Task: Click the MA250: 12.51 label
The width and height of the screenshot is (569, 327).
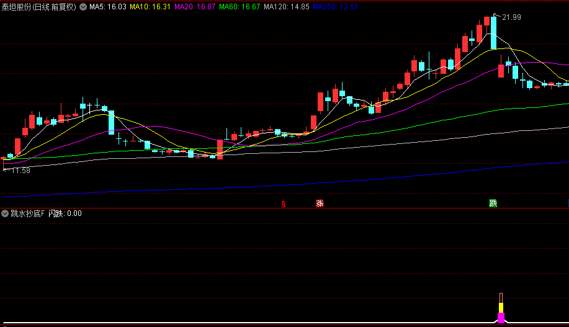Action: [x=335, y=7]
